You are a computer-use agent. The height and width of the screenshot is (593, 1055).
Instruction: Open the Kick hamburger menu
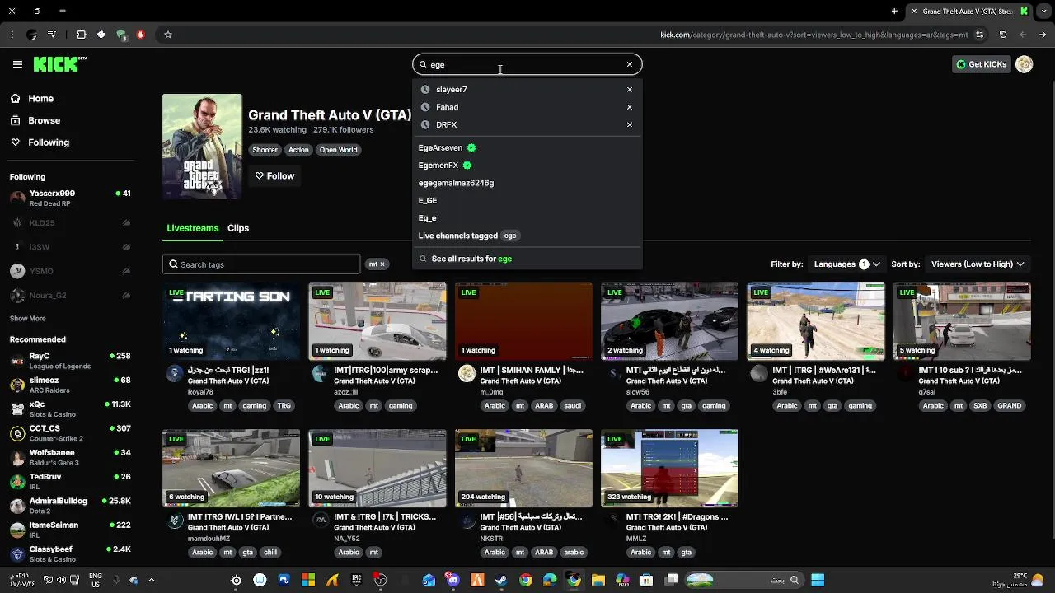(17, 64)
